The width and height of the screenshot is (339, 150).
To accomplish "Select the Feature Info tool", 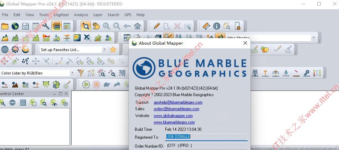I will [x=217, y=26].
